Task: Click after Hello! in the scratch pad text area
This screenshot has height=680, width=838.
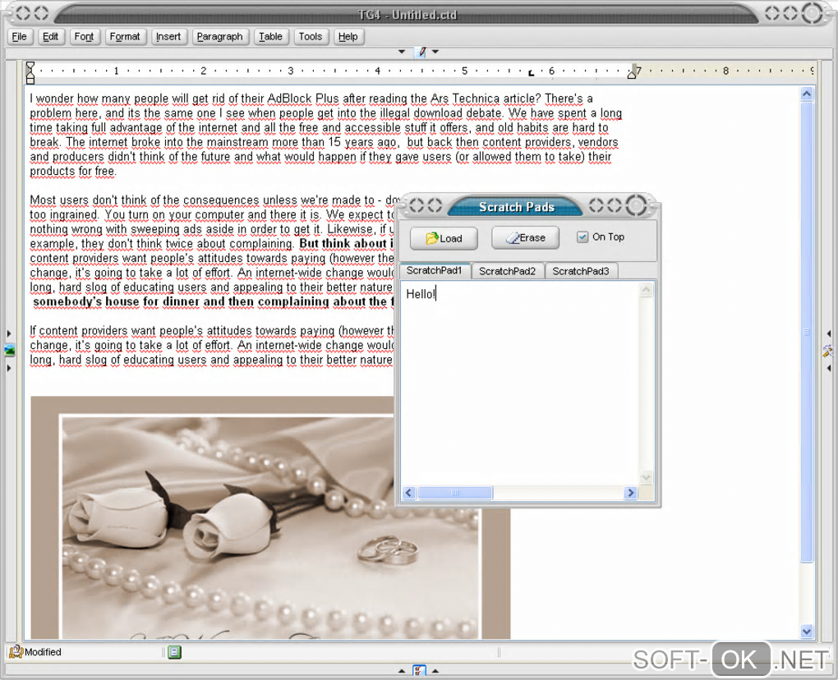Action: coord(438,294)
